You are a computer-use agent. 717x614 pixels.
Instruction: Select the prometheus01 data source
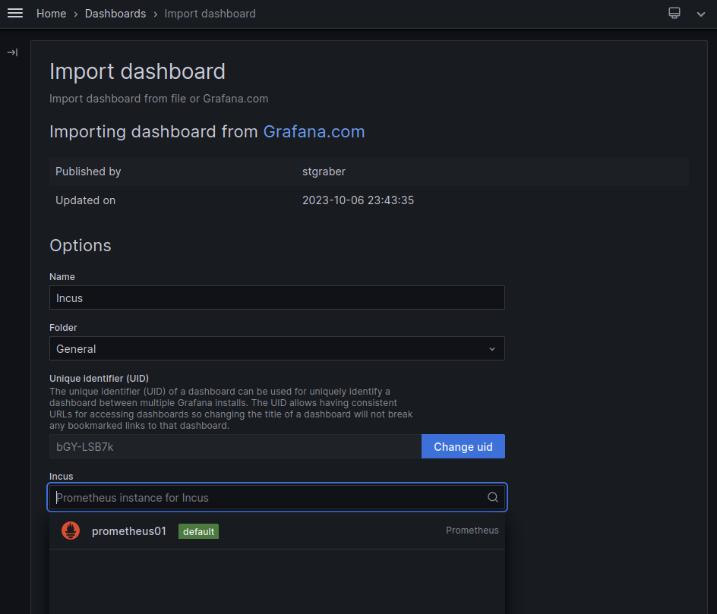(129, 531)
